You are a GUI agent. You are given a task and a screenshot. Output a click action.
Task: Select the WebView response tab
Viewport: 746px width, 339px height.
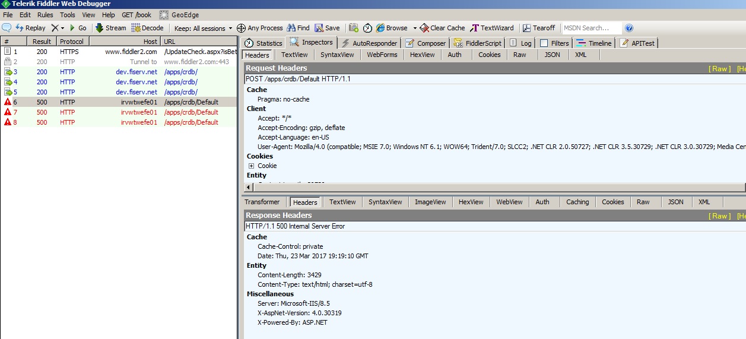(509, 202)
